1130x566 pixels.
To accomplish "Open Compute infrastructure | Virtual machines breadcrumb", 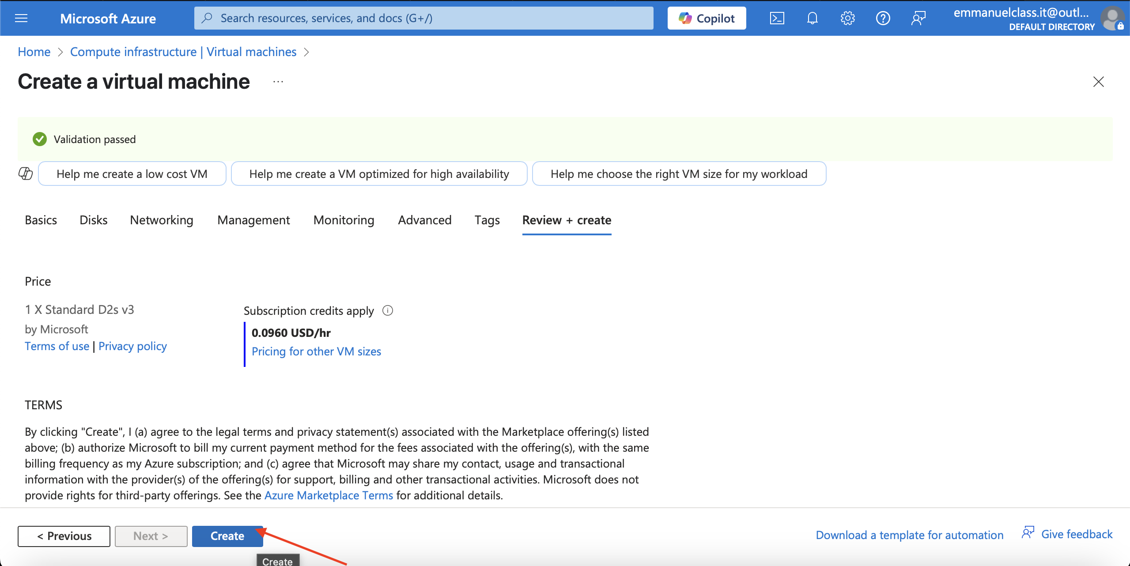I will tap(183, 52).
